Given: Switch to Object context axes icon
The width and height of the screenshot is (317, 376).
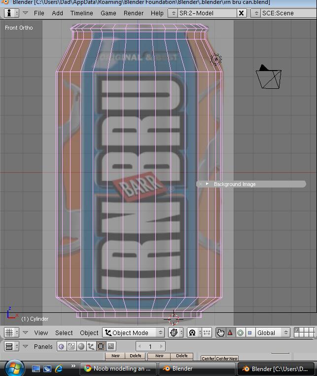Looking at the screenshot, I should coord(91,346).
